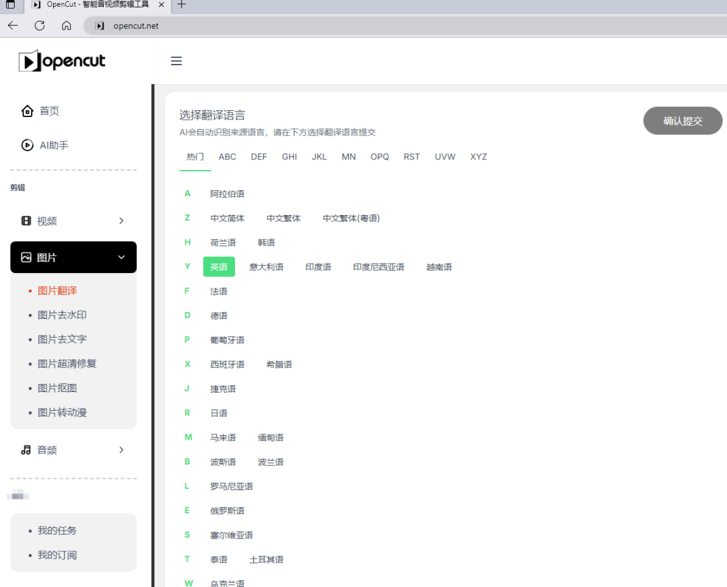
Task: Open 图片转动漫 in the sidebar
Action: point(62,412)
